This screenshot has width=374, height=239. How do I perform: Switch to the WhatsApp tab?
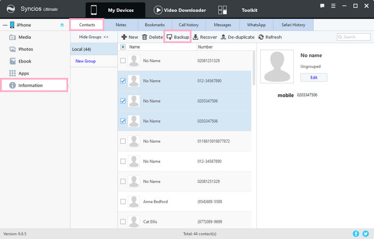tap(256, 25)
